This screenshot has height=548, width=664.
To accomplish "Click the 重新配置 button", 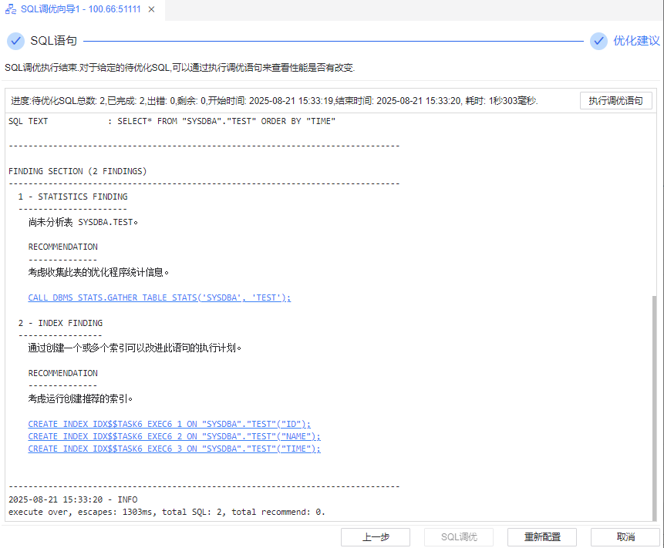I will [542, 537].
